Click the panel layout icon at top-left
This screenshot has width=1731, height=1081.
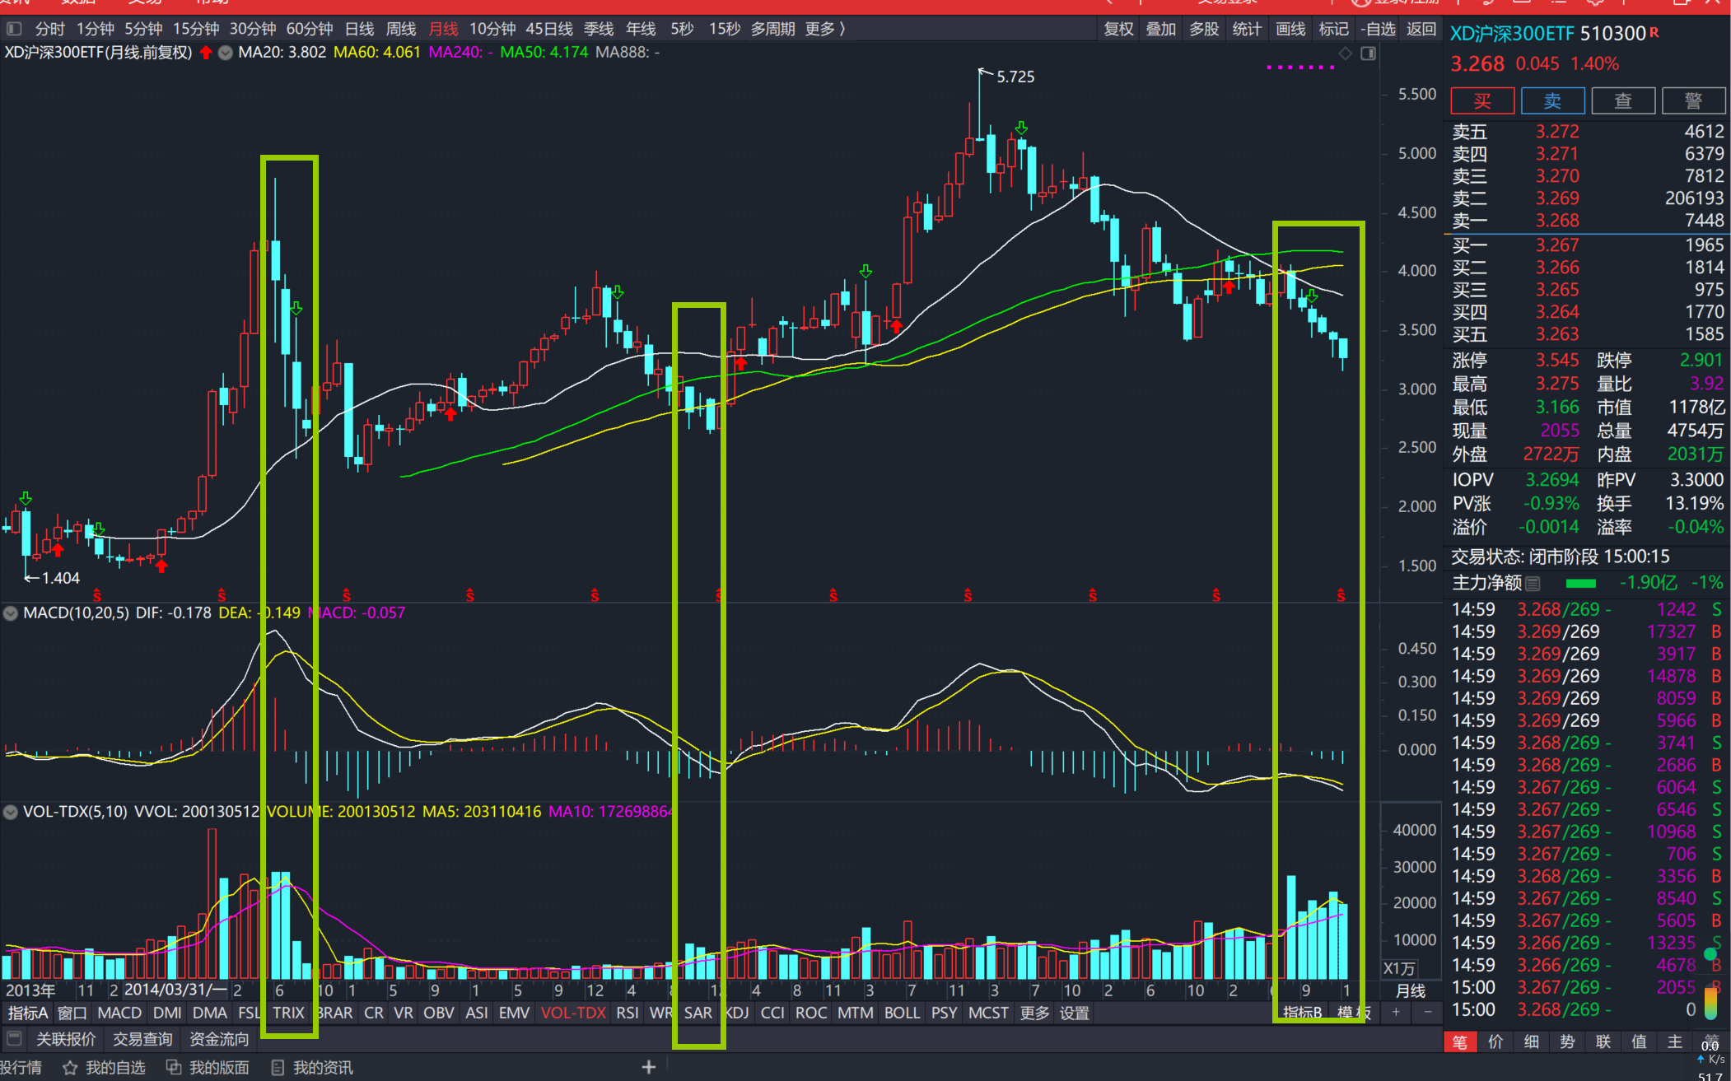click(x=14, y=29)
